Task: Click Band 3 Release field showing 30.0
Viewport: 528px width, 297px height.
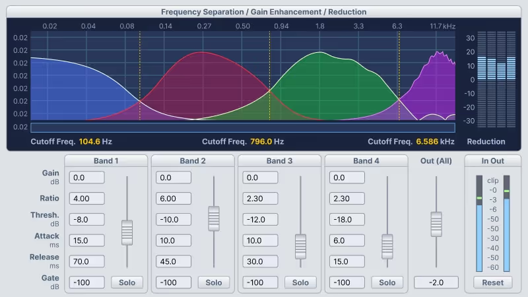Action: point(260,261)
